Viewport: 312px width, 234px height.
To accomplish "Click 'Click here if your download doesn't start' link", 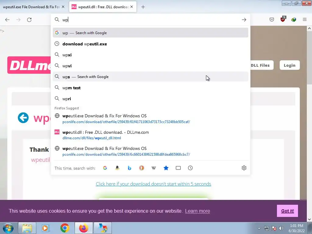I will [154, 184].
